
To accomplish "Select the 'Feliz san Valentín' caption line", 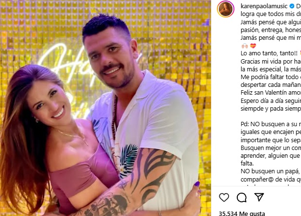I will (x=271, y=93).
